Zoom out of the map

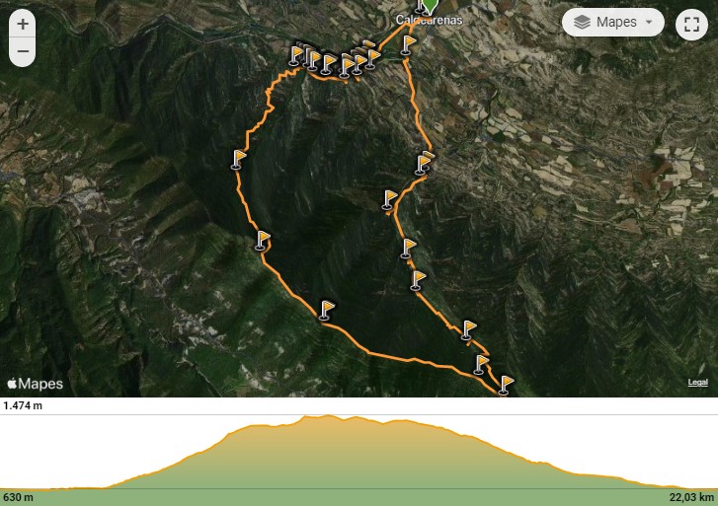pos(23,51)
